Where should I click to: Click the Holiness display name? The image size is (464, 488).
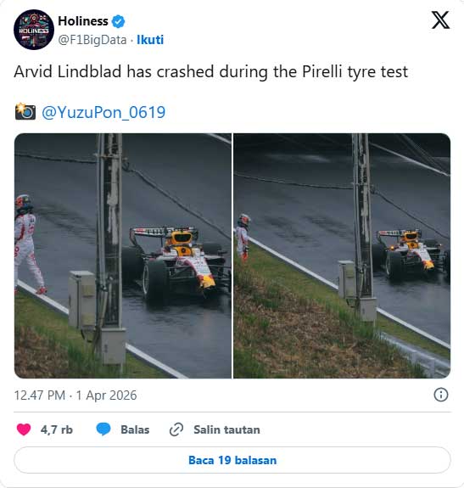[83, 21]
